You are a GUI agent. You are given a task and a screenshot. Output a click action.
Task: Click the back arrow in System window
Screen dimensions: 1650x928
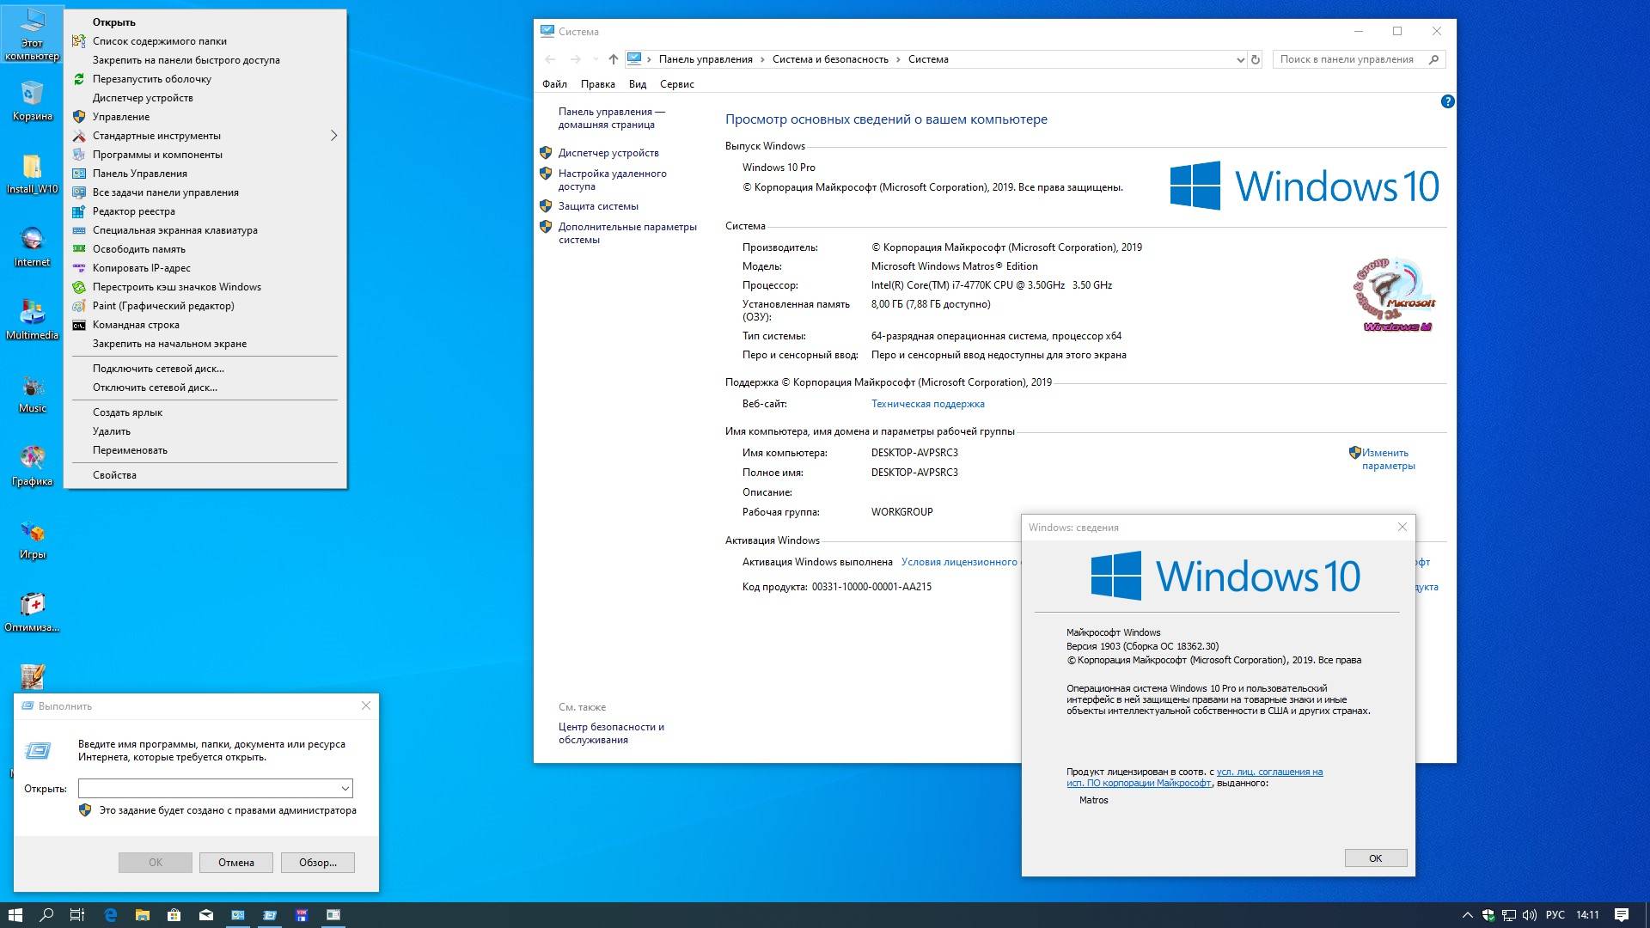pos(550,59)
